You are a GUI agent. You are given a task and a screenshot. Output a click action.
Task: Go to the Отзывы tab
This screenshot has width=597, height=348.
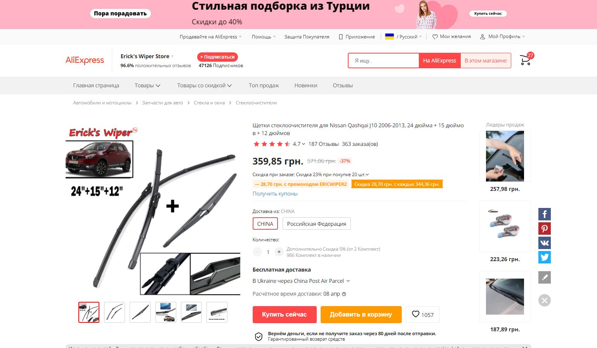click(343, 85)
